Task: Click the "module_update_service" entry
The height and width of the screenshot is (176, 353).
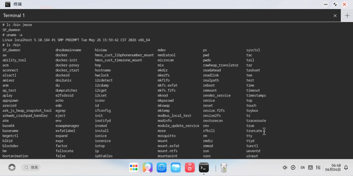Action: tap(178, 126)
